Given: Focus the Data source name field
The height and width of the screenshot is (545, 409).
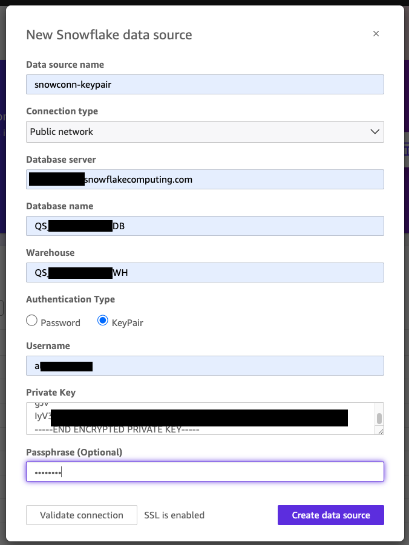Looking at the screenshot, I should [x=204, y=85].
